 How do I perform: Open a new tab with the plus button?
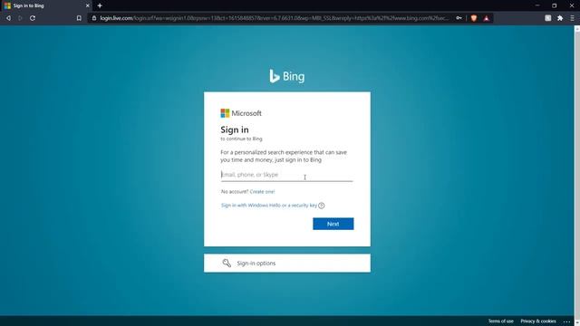coord(100,5)
